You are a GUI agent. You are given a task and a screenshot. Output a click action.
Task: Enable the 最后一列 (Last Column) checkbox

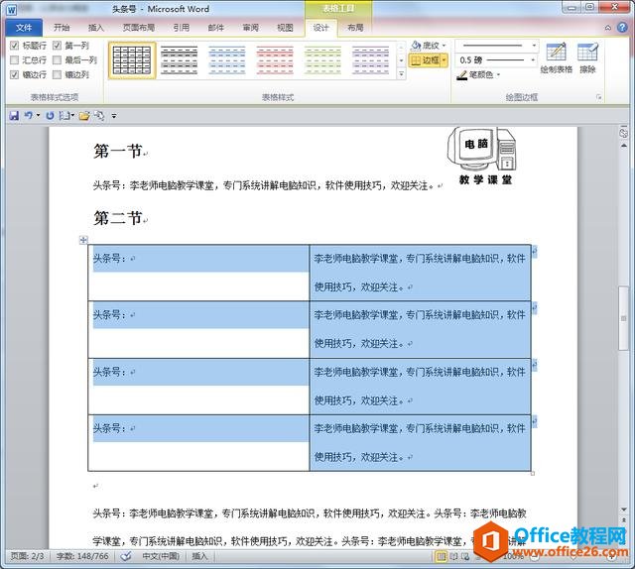pos(58,59)
